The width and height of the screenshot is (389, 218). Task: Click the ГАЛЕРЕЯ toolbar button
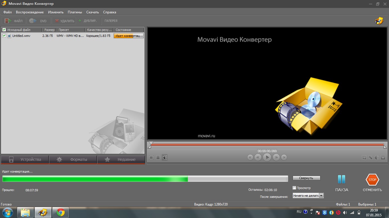coord(111,21)
